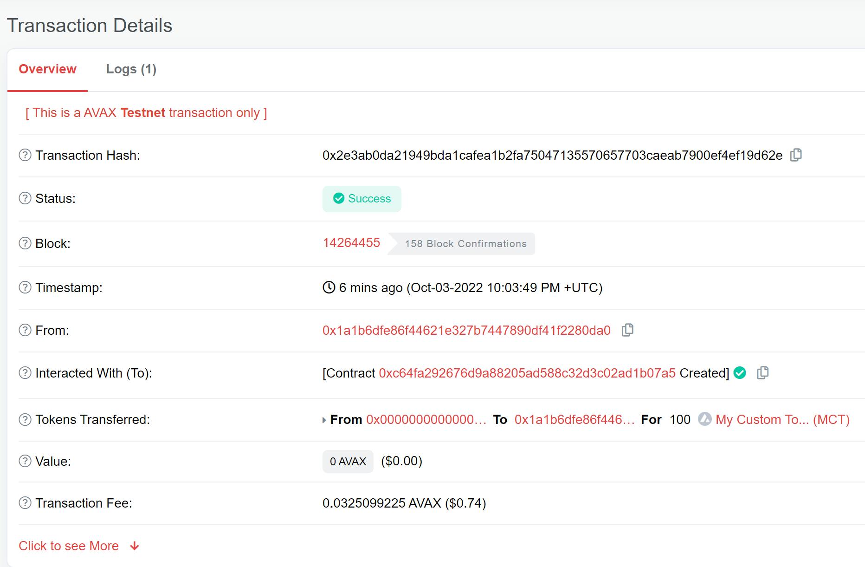Open block 14264455 details
This screenshot has height=567, width=865.
tap(351, 242)
